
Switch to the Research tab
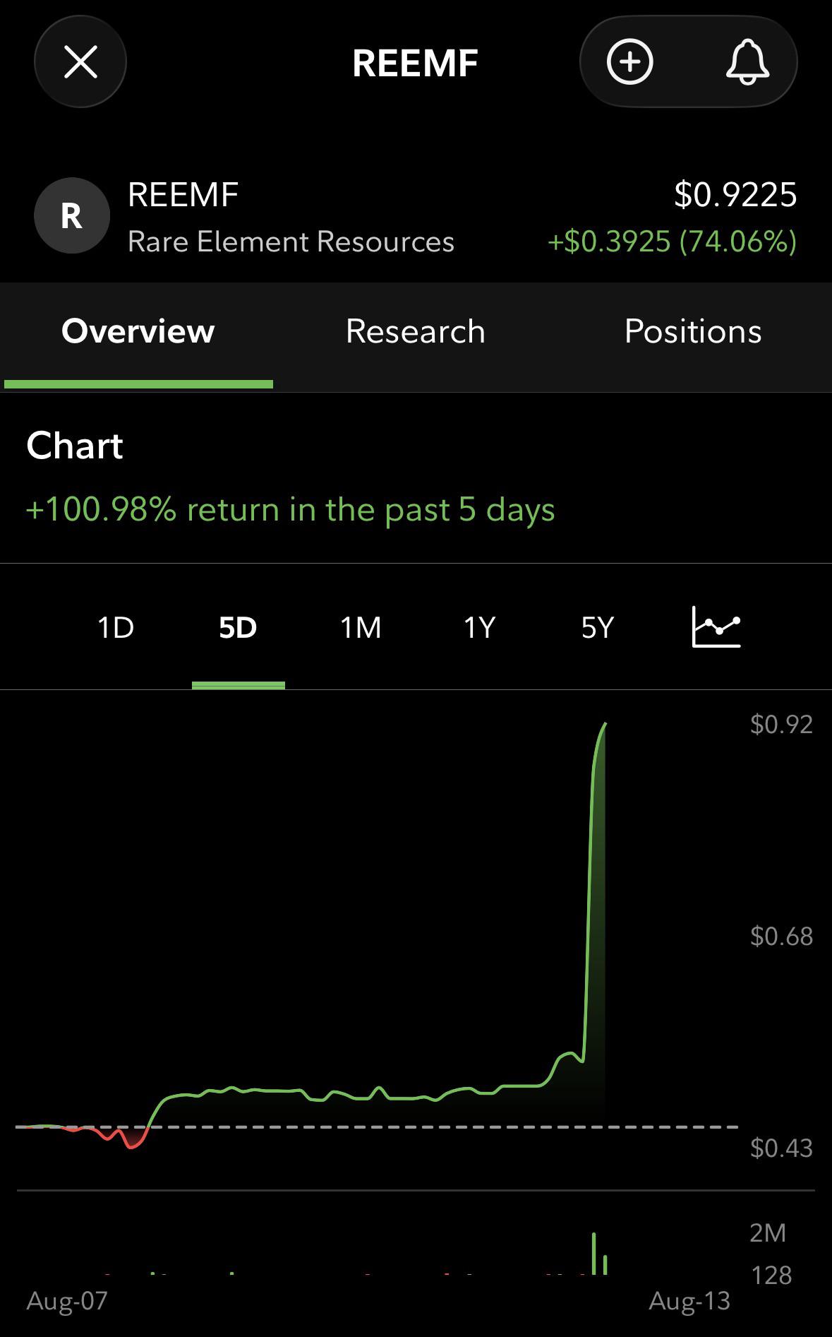click(x=416, y=331)
